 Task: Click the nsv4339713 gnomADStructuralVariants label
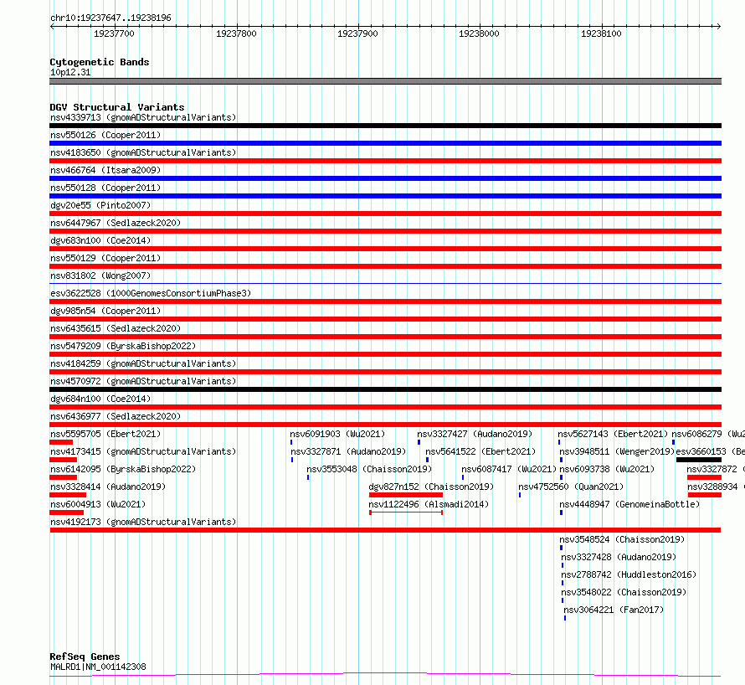pos(143,117)
